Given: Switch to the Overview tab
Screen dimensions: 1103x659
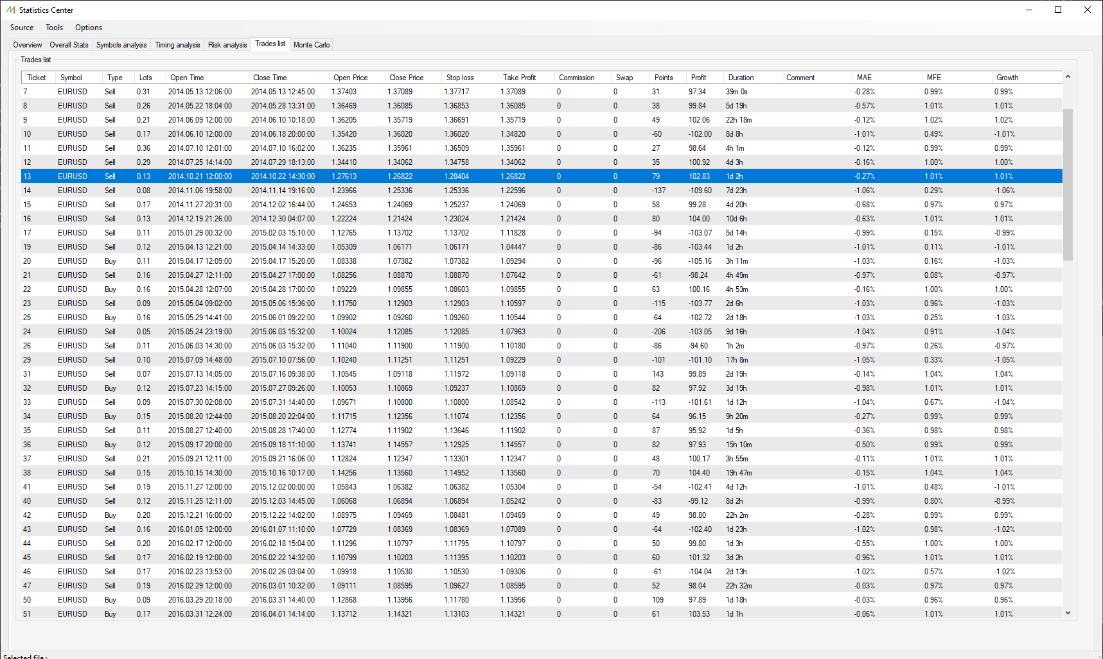Looking at the screenshot, I should point(28,45).
